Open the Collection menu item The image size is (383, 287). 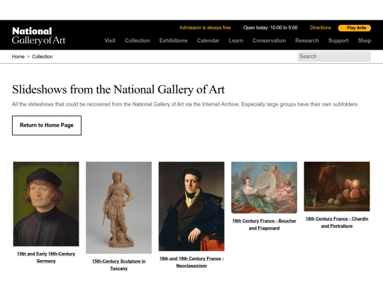coord(138,40)
